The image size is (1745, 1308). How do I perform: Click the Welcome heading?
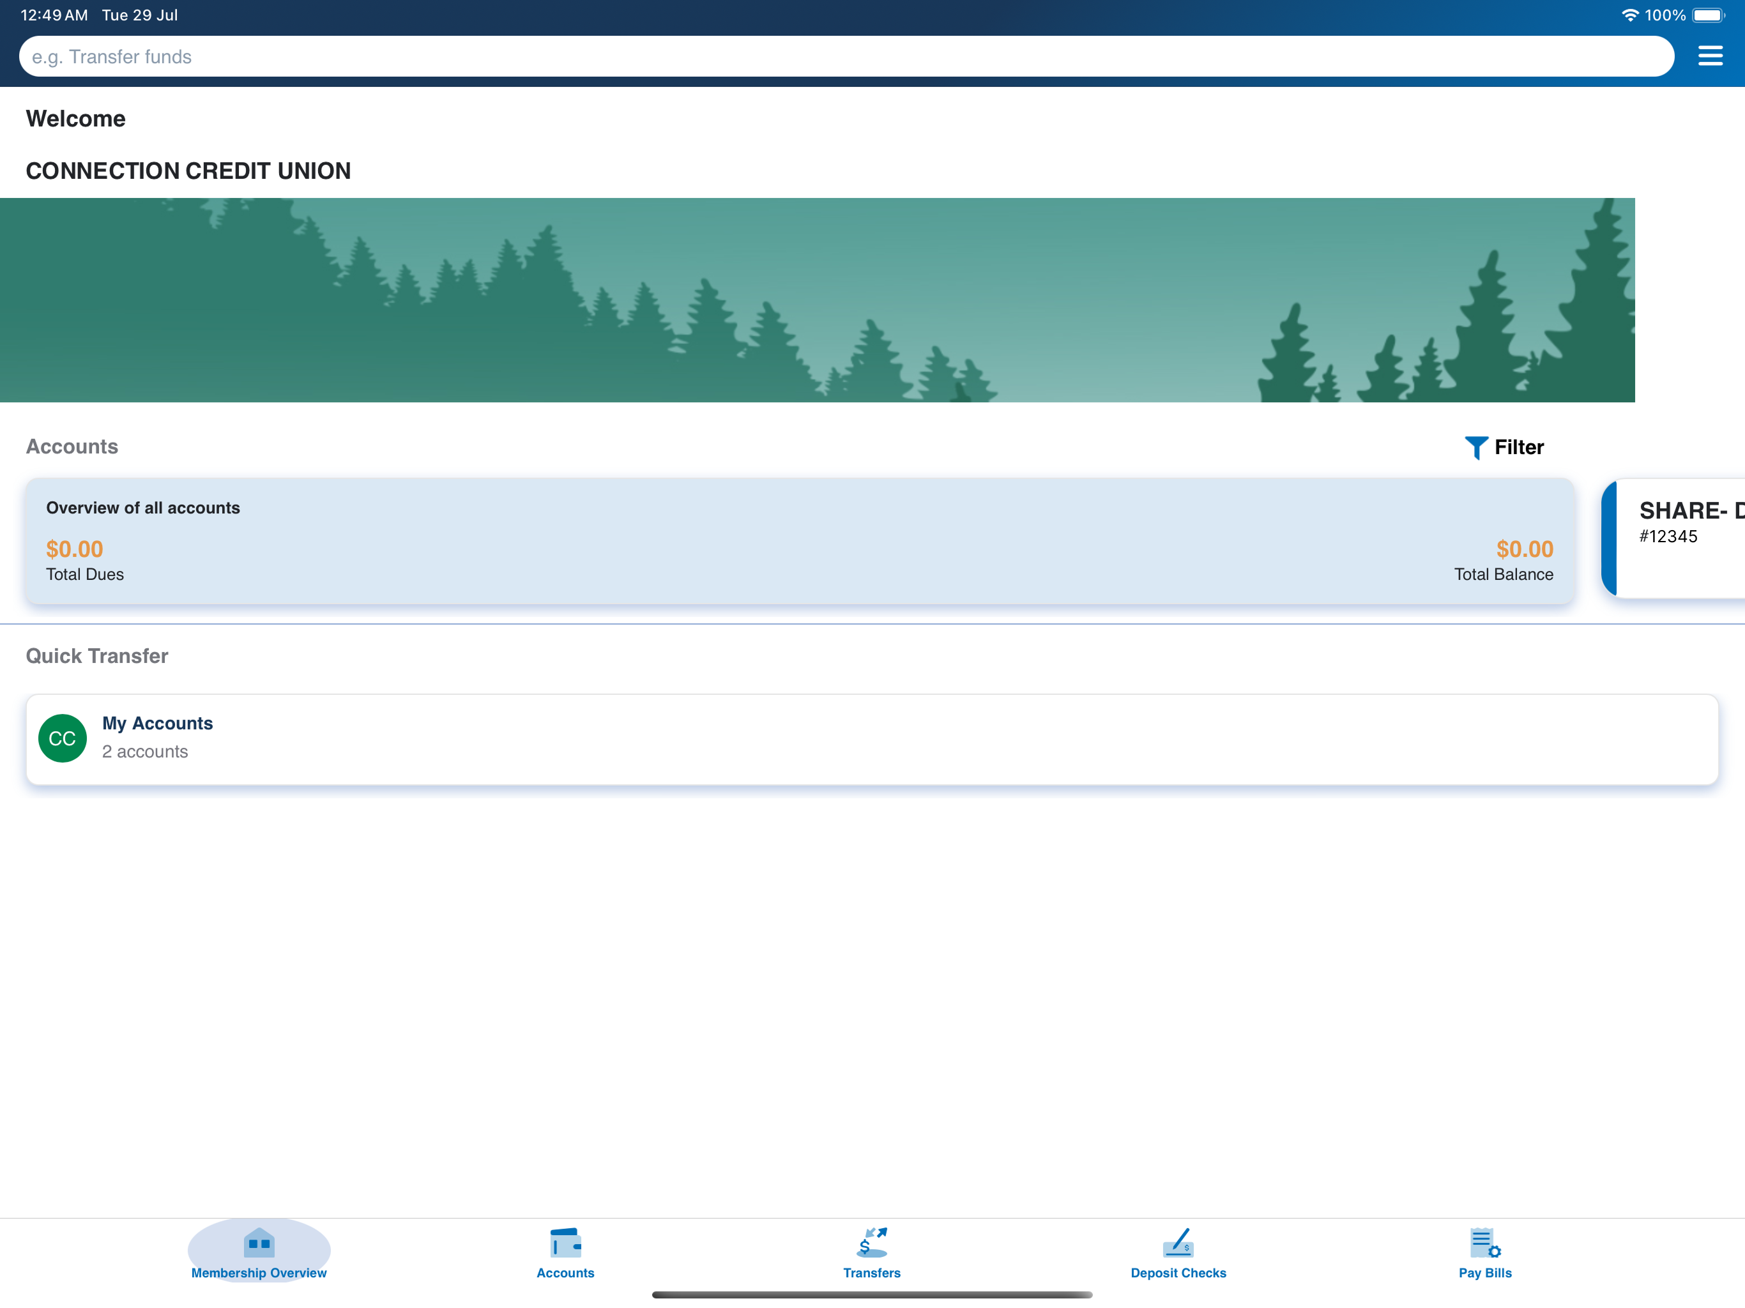[76, 118]
